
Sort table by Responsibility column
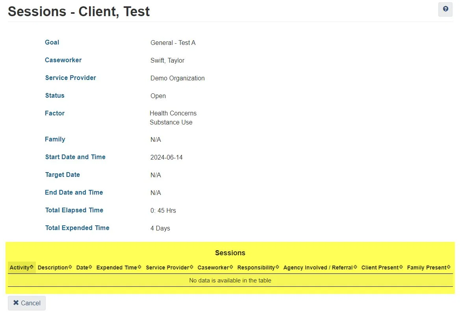point(258,267)
